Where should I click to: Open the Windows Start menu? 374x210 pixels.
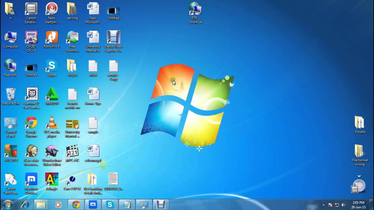(7, 205)
